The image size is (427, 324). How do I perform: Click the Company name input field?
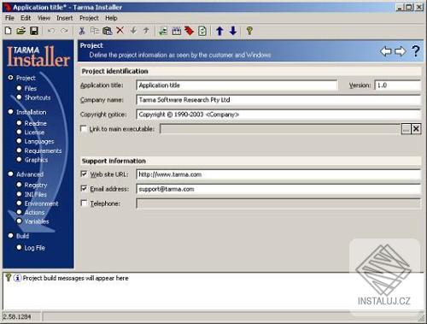tap(278, 100)
